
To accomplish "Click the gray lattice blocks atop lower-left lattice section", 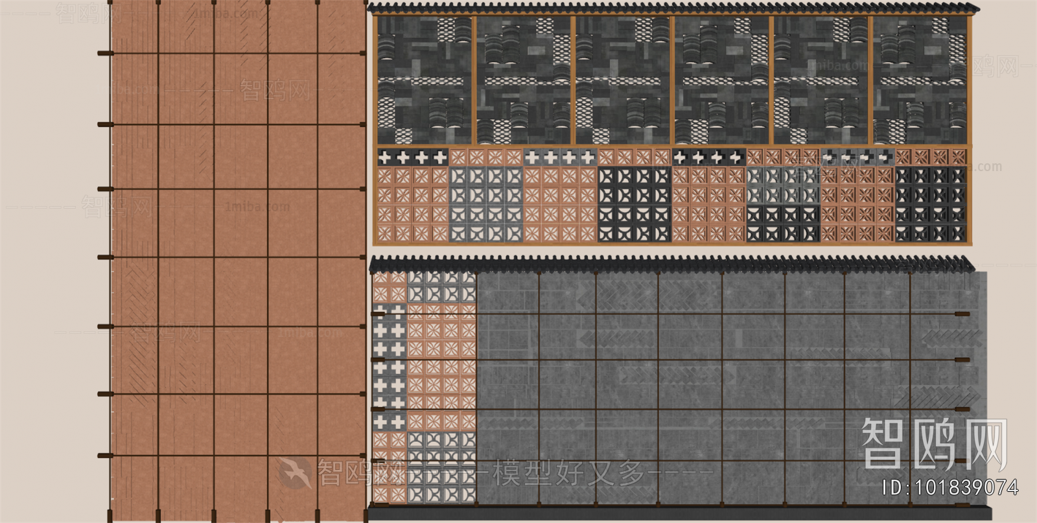I will 441,286.
